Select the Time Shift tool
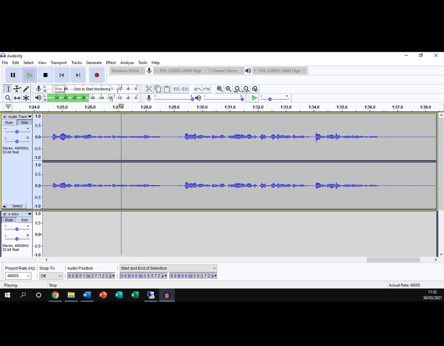 pyautogui.click(x=17, y=98)
